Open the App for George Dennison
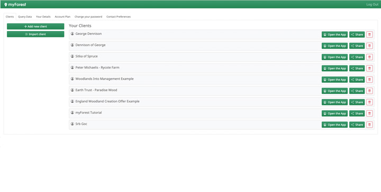381x192 pixels. coord(334,35)
